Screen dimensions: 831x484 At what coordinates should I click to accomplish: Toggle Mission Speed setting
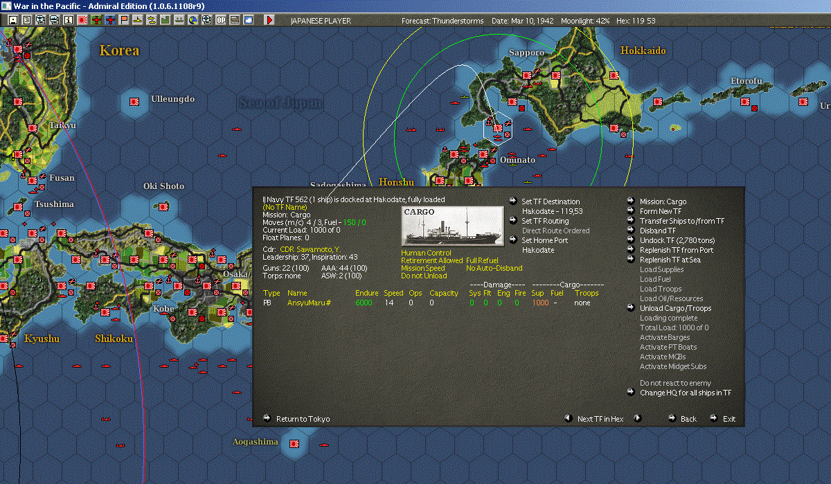(423, 268)
